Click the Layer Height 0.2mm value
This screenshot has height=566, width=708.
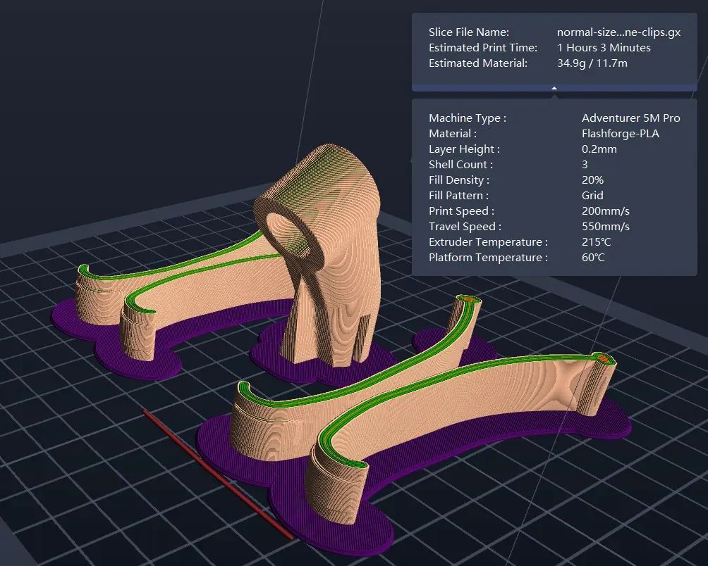(x=599, y=149)
